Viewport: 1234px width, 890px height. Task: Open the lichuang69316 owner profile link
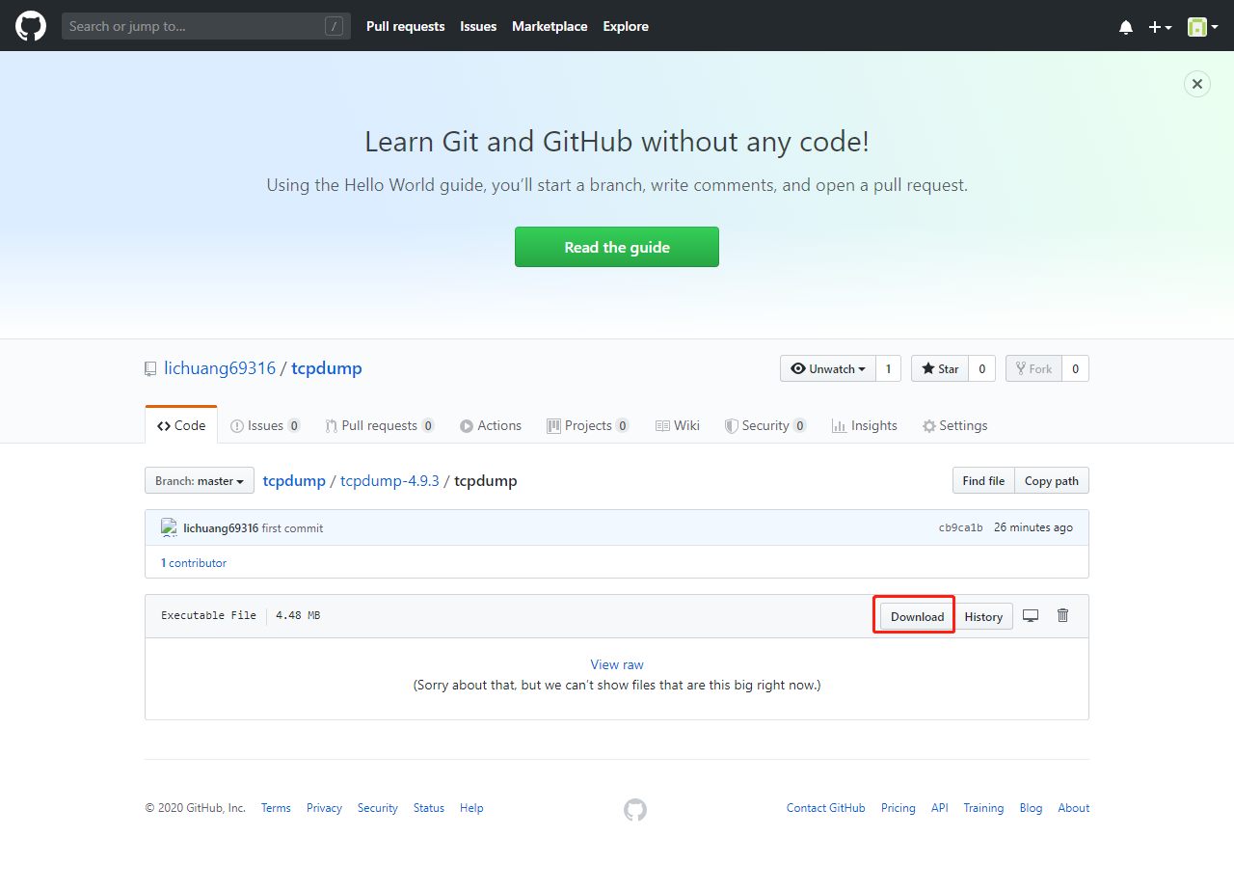[220, 368]
